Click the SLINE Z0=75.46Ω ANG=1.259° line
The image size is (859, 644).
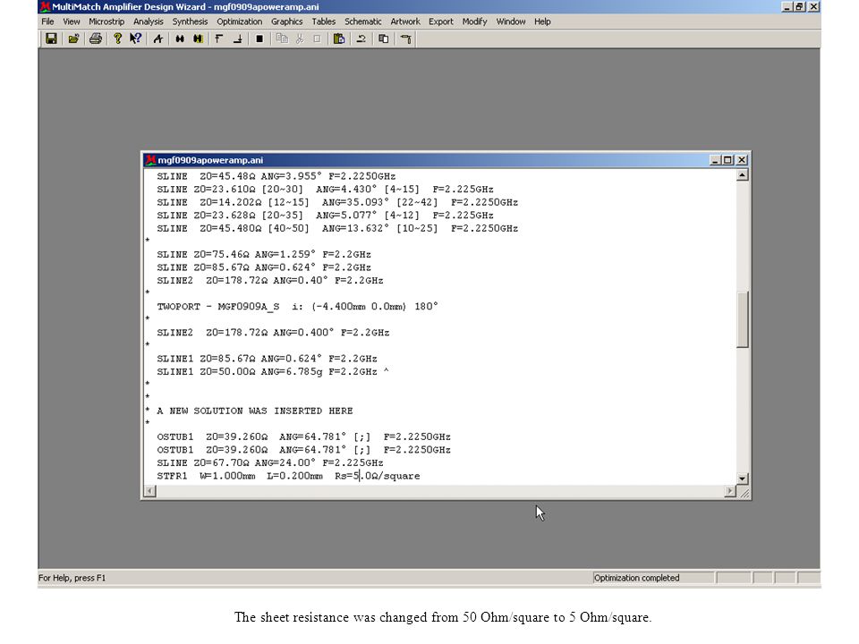(264, 255)
